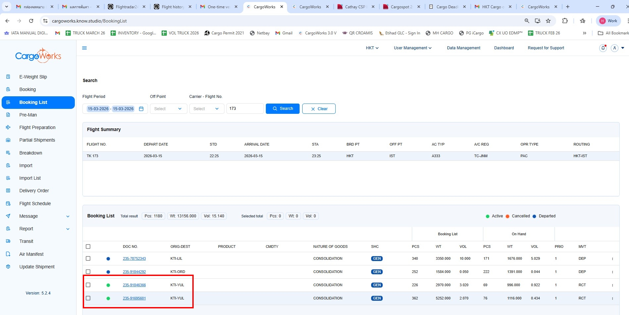Click the flight number field containing 173
The image size is (629, 315).
(245, 109)
